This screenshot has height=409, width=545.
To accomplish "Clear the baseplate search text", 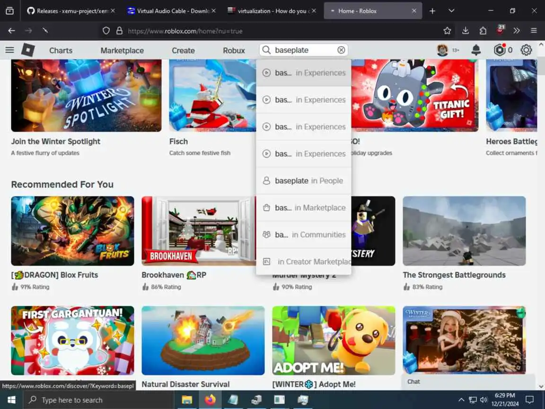I will tap(341, 50).
